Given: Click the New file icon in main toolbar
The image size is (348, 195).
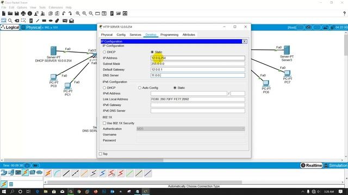Looking at the screenshot, I should point(4,14).
